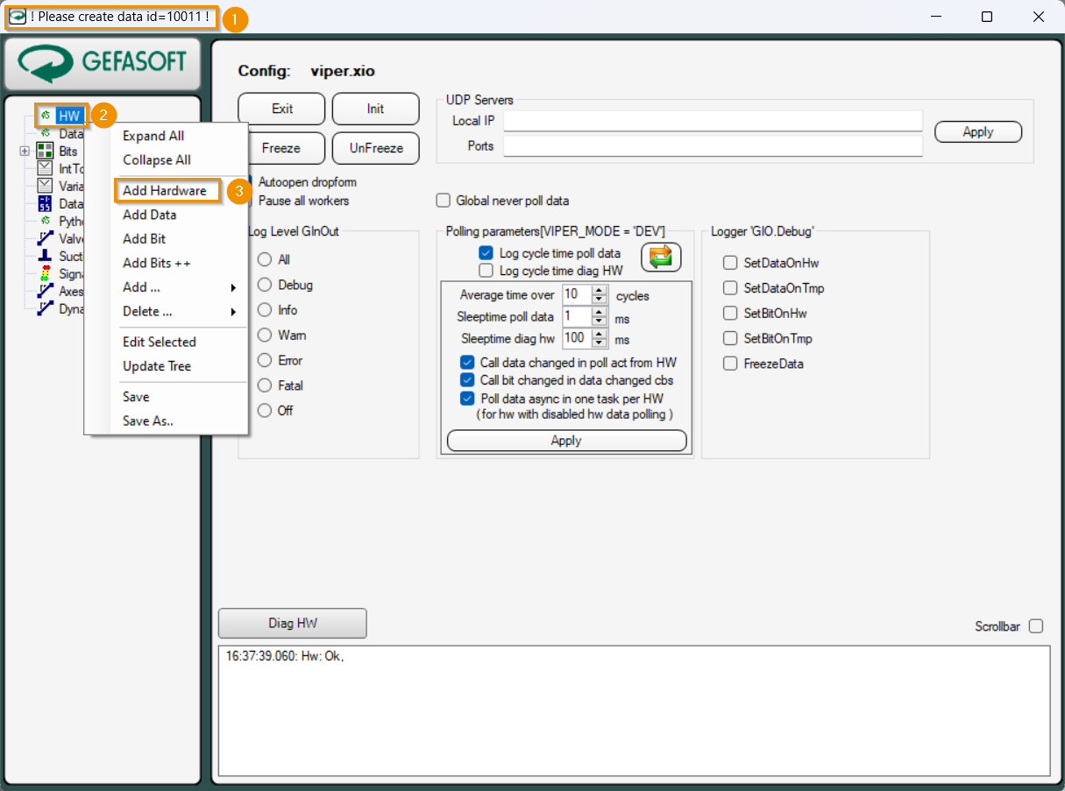Click the UnFreeze button
Viewport: 1065px width, 791px height.
pos(375,148)
